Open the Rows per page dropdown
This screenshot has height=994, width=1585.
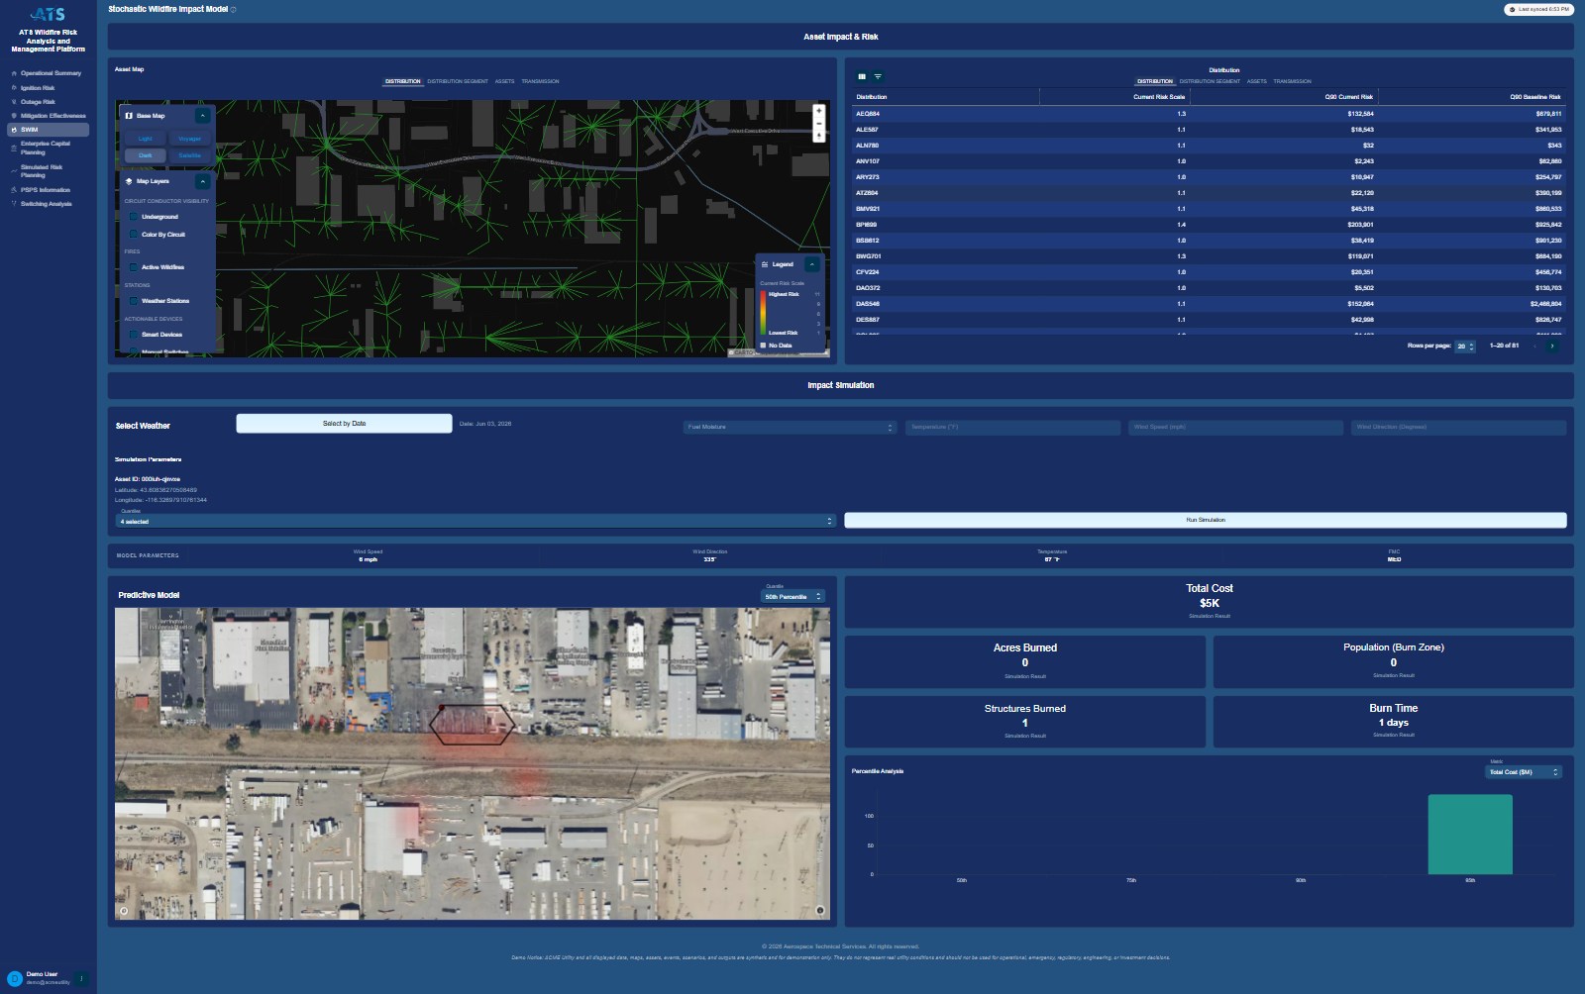click(1465, 347)
